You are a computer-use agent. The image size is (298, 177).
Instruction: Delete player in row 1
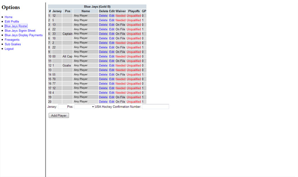103,16
